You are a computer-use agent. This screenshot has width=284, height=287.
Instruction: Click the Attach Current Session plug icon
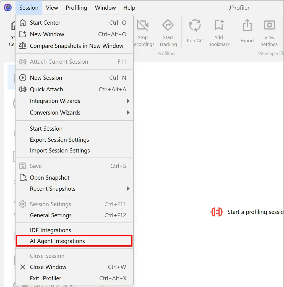click(x=23, y=62)
